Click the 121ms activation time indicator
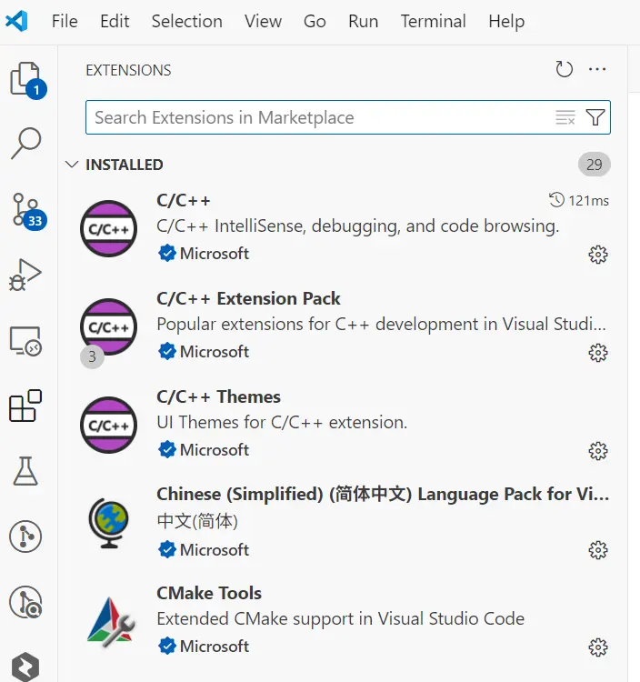 [579, 201]
